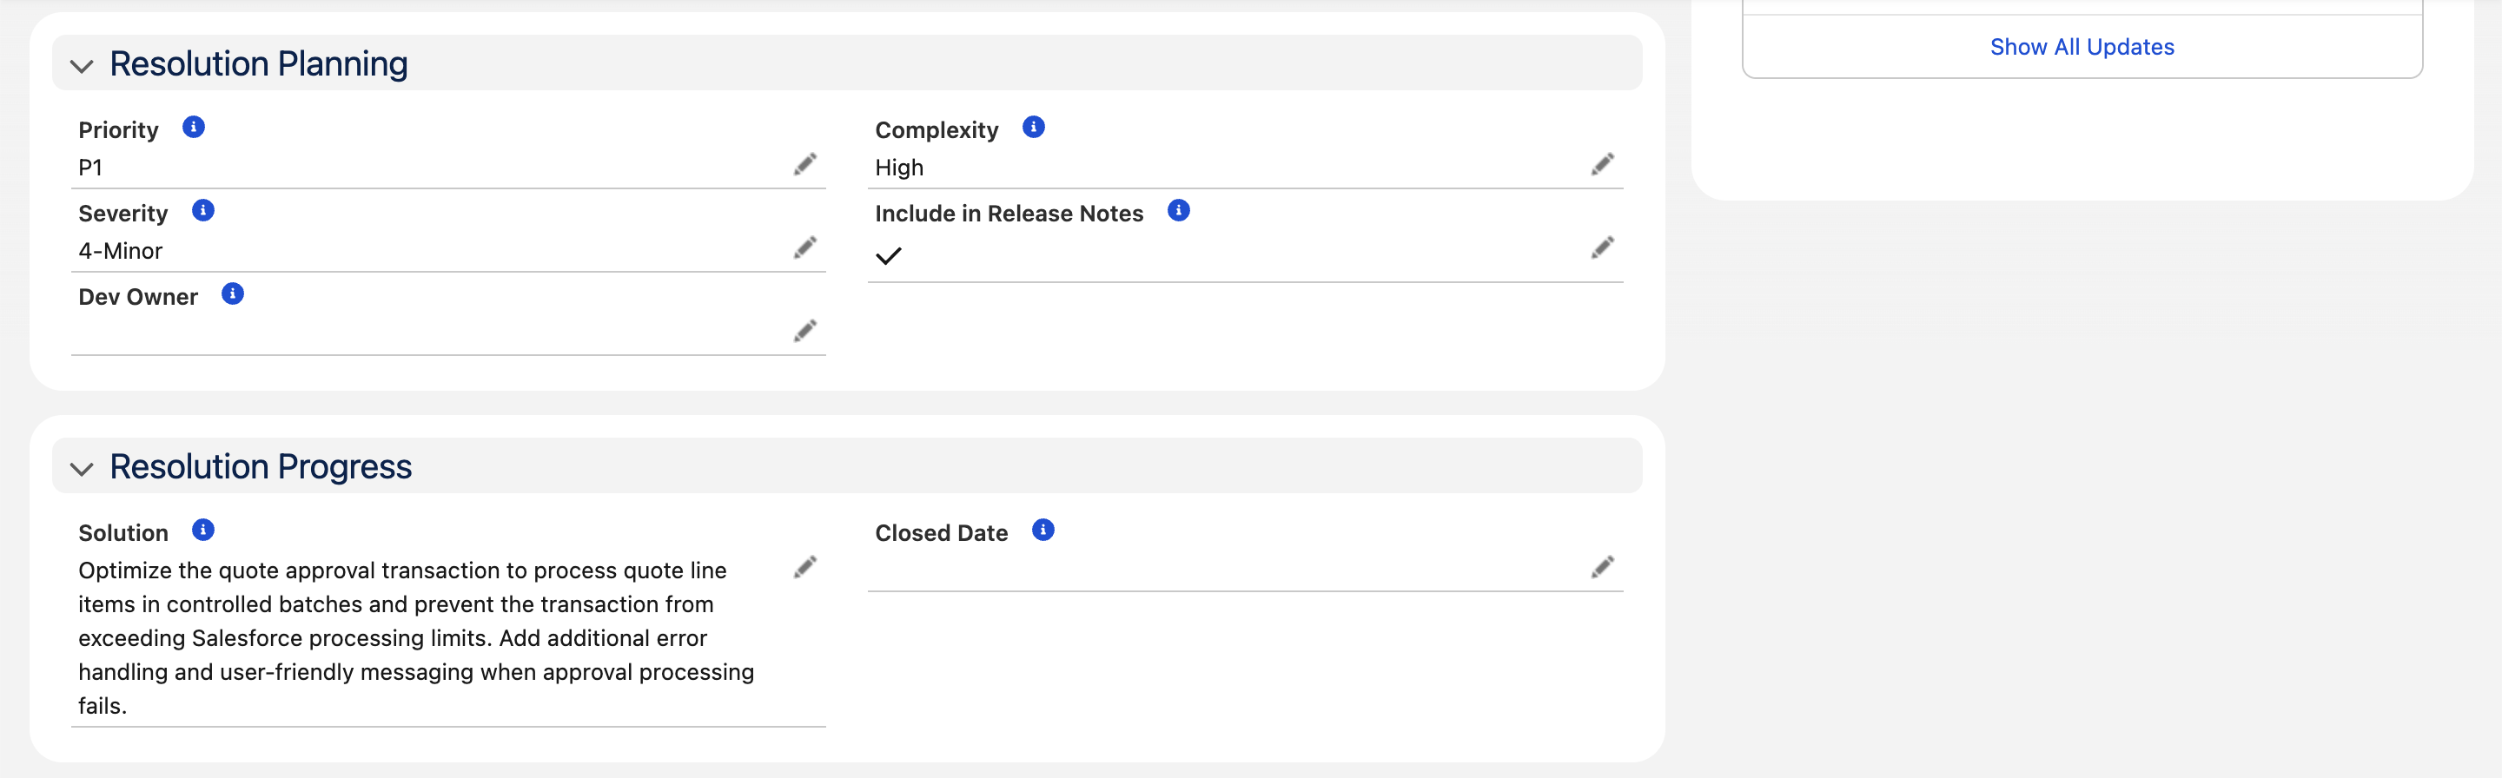Click the Resolution Progress section heading

(x=261, y=467)
